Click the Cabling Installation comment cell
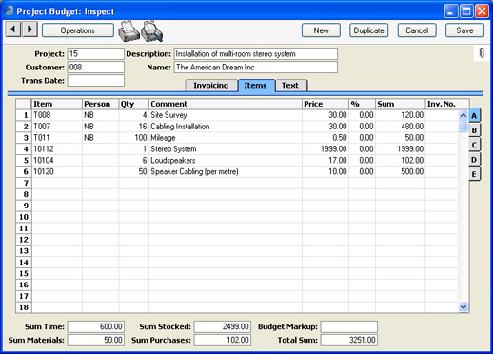The height and width of the screenshot is (354, 493). point(226,127)
